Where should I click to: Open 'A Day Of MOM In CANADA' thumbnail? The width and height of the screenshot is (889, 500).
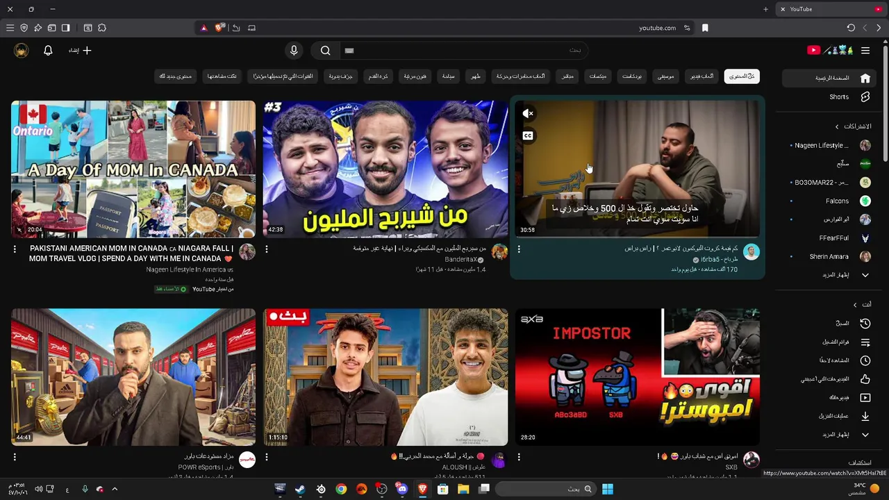(133, 169)
